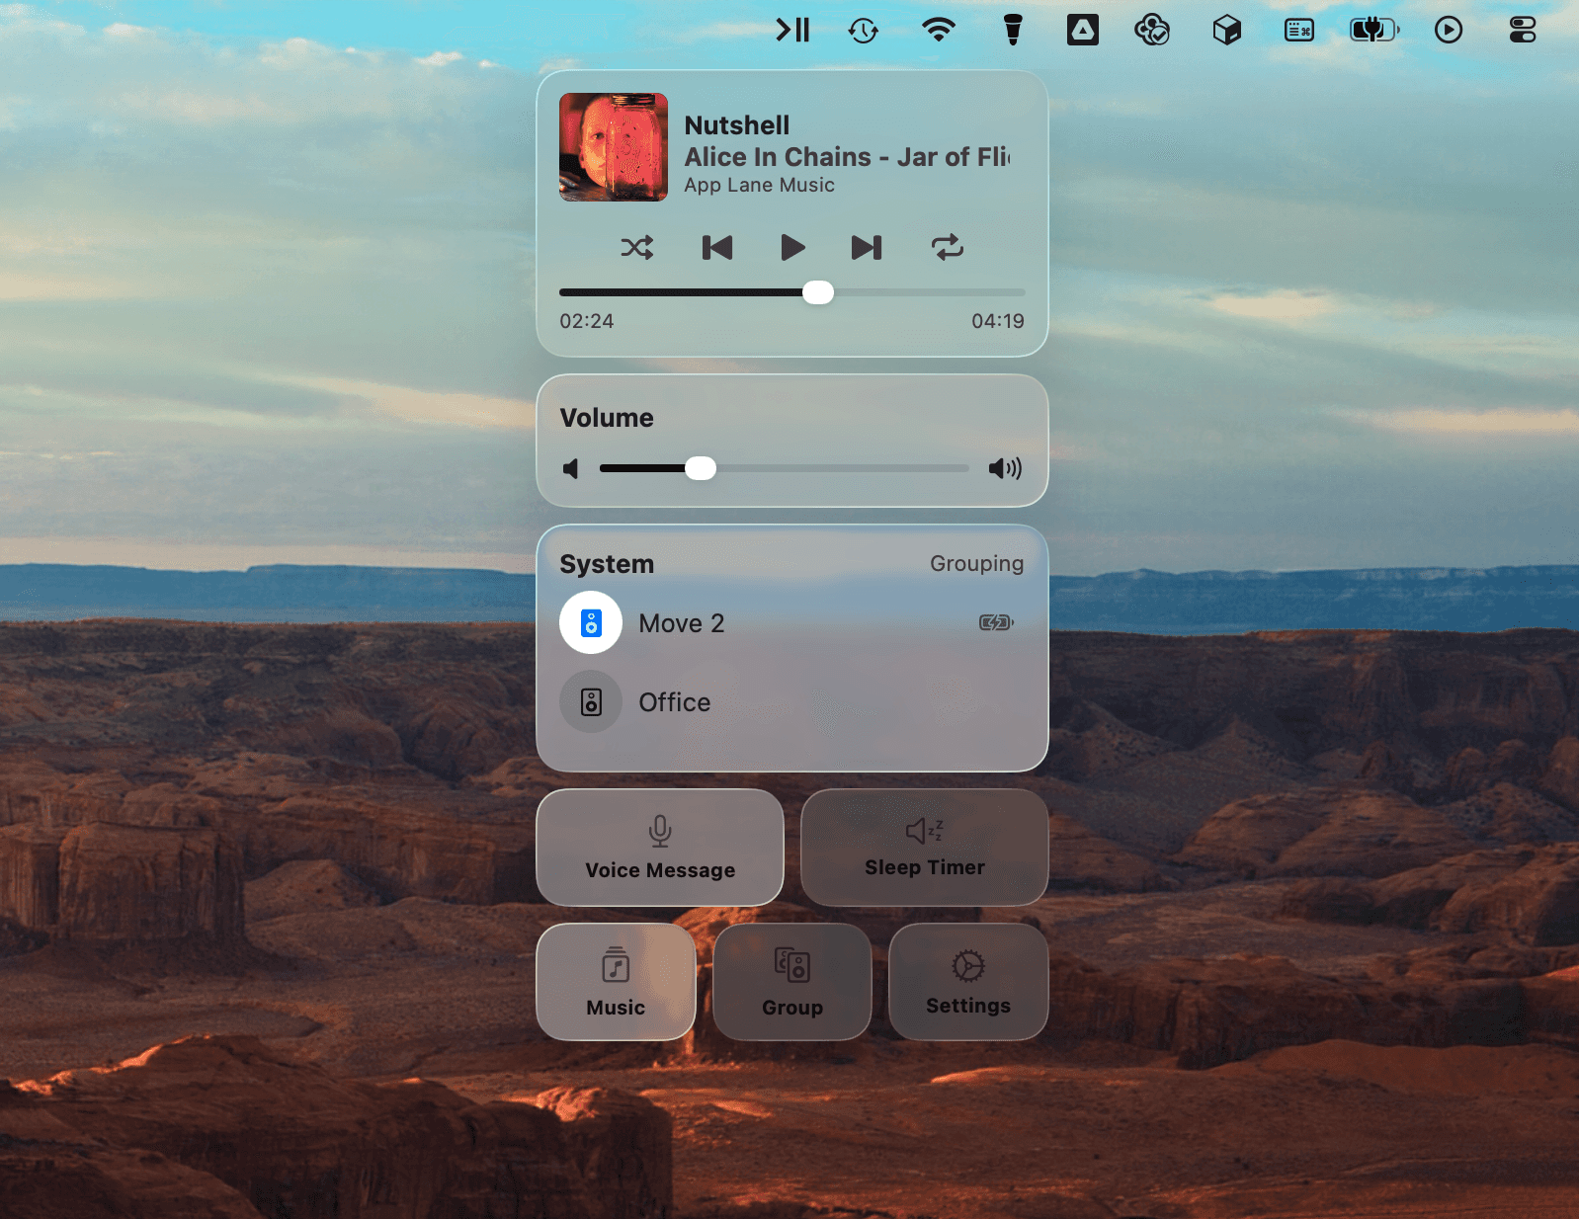Open the Sleep Timer
Image resolution: width=1579 pixels, height=1219 pixels.
(x=925, y=848)
